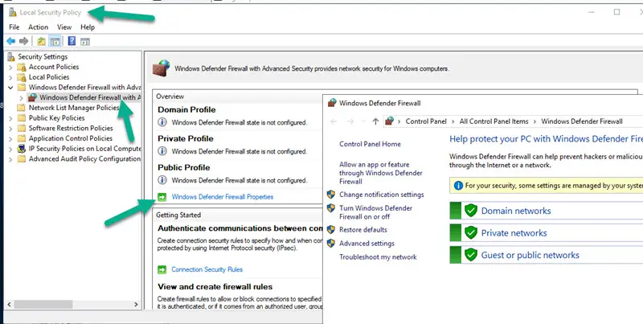Click the Up arrow in Control Panel navigation bar

(x=375, y=121)
